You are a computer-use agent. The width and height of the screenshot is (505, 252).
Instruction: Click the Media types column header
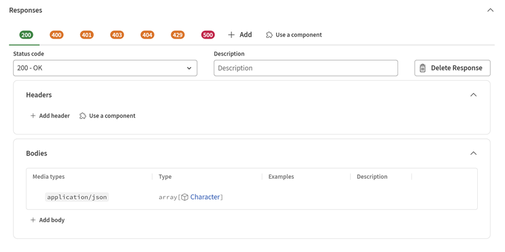(x=49, y=177)
